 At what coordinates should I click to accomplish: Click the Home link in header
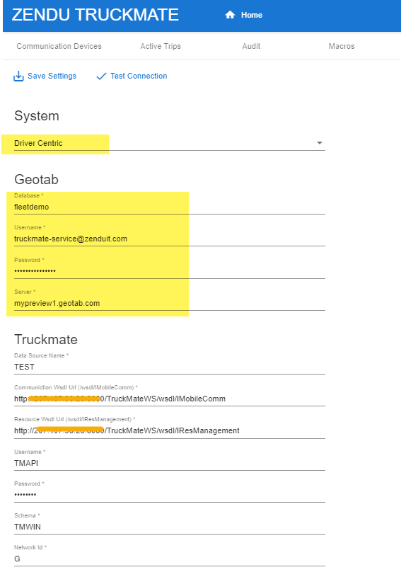point(244,15)
